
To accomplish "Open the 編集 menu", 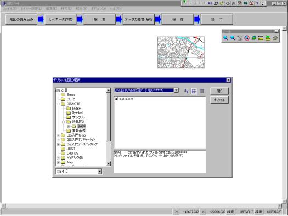I will coord(52,9).
